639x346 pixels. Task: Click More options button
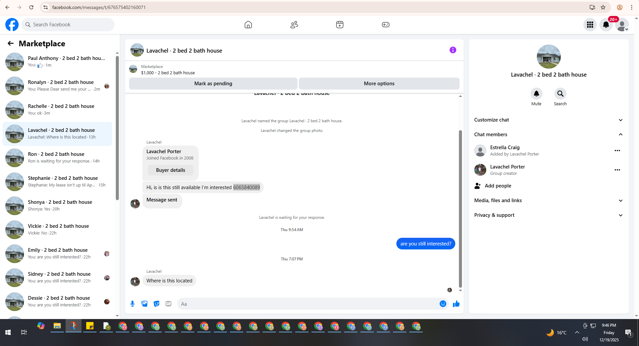coord(379,84)
